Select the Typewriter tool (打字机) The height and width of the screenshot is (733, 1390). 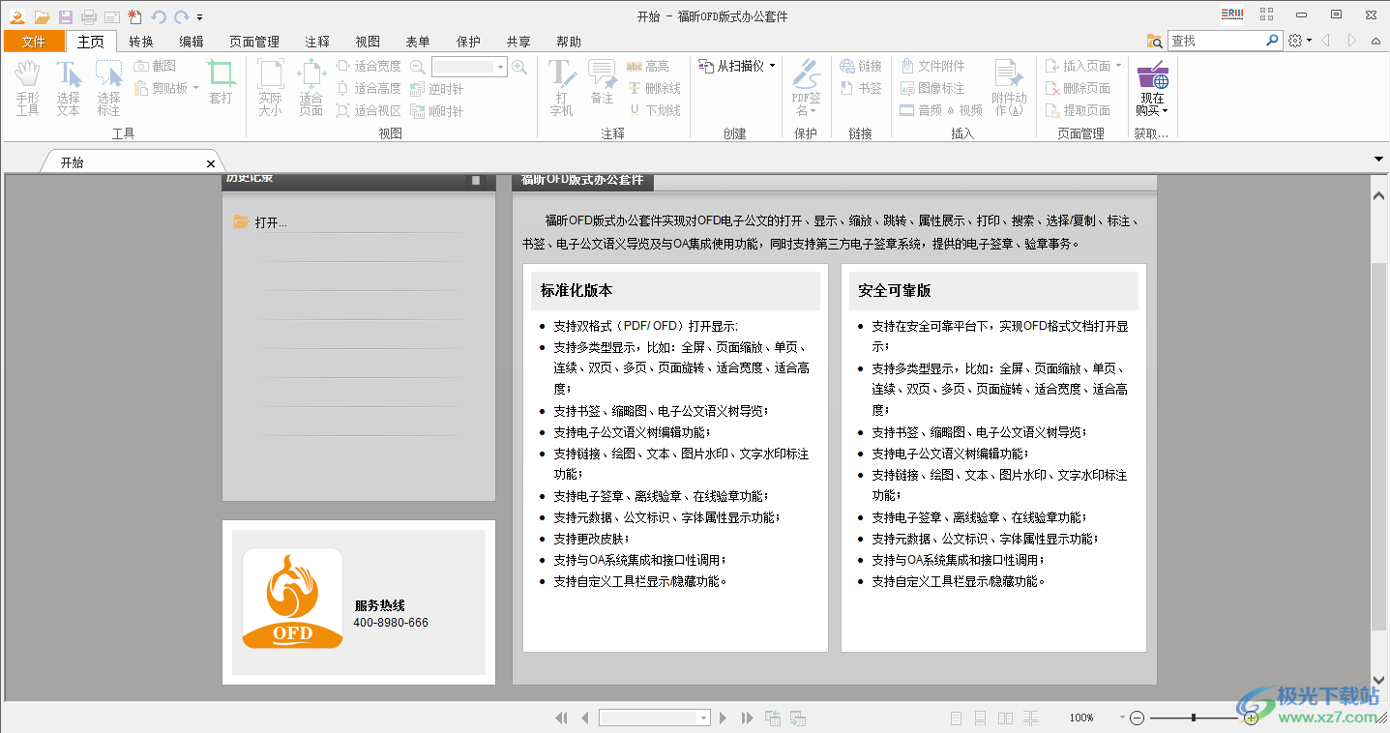coord(562,87)
